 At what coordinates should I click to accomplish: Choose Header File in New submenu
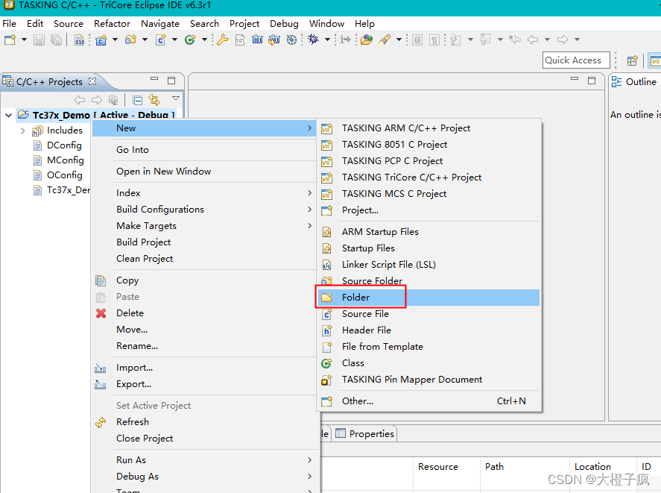tap(428, 330)
